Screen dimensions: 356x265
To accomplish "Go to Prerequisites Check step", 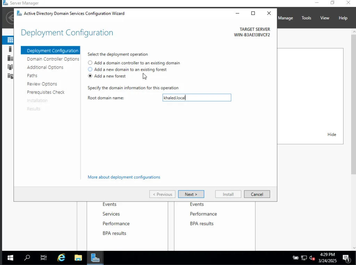I will 46,92.
